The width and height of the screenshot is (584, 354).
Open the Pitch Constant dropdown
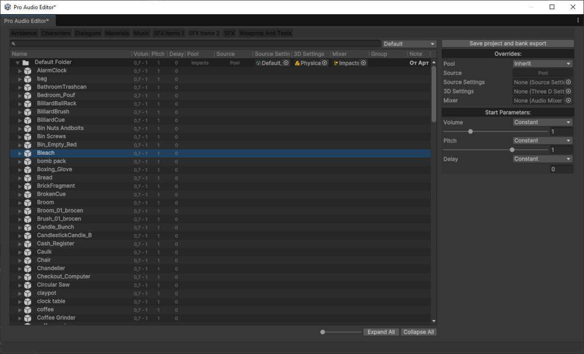[543, 141]
